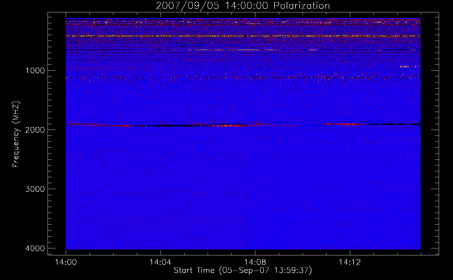Click the 4000 frequency tick label
This screenshot has width=453, height=280.
click(x=35, y=248)
